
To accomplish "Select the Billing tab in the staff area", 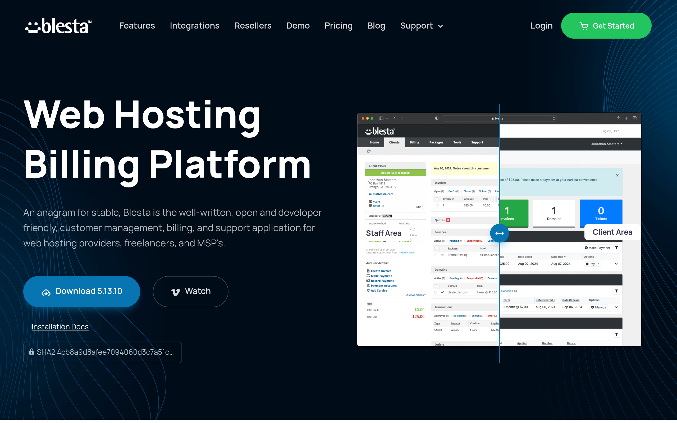I will (414, 142).
